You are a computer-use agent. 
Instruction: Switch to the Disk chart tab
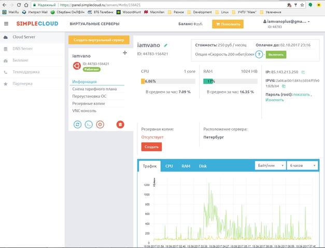tap(203, 166)
